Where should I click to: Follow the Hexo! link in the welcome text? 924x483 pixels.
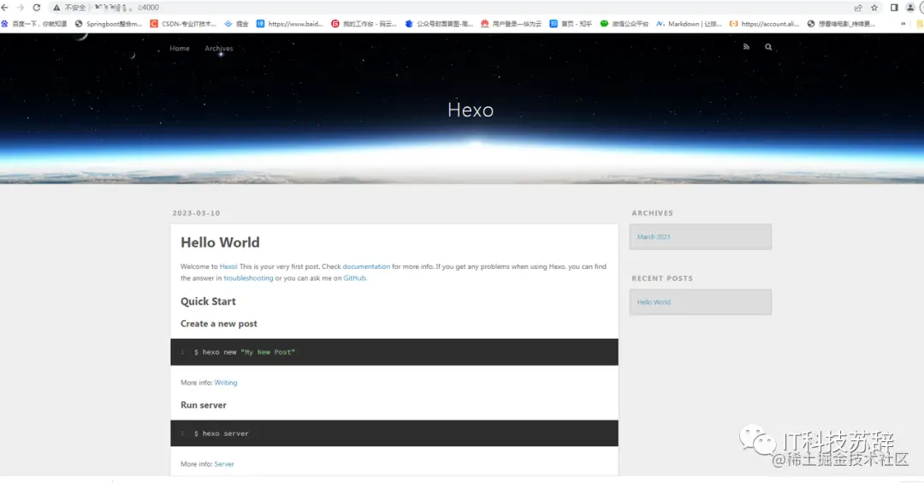coord(228,266)
